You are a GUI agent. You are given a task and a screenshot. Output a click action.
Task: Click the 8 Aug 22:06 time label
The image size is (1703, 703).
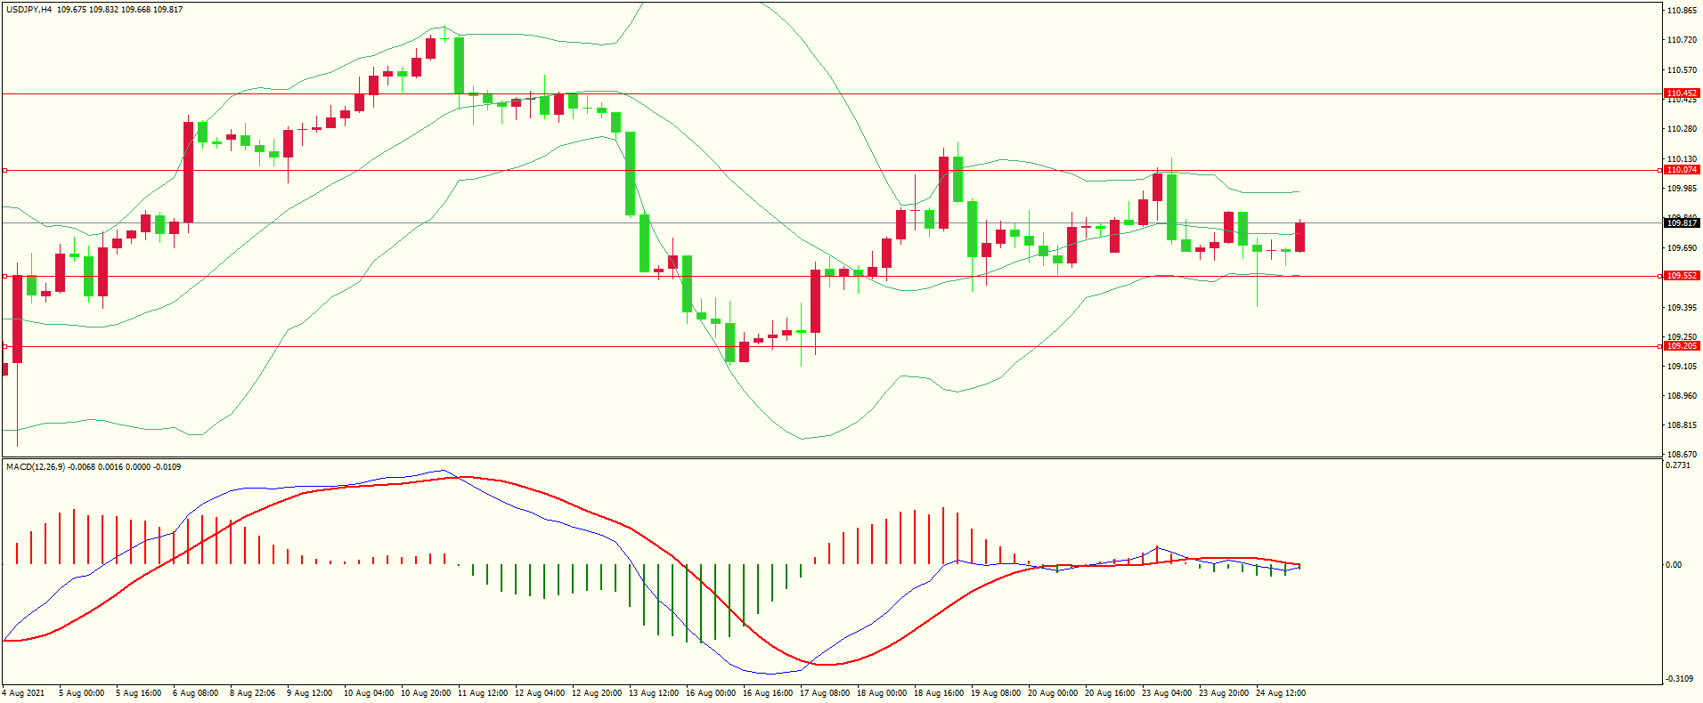click(x=252, y=693)
